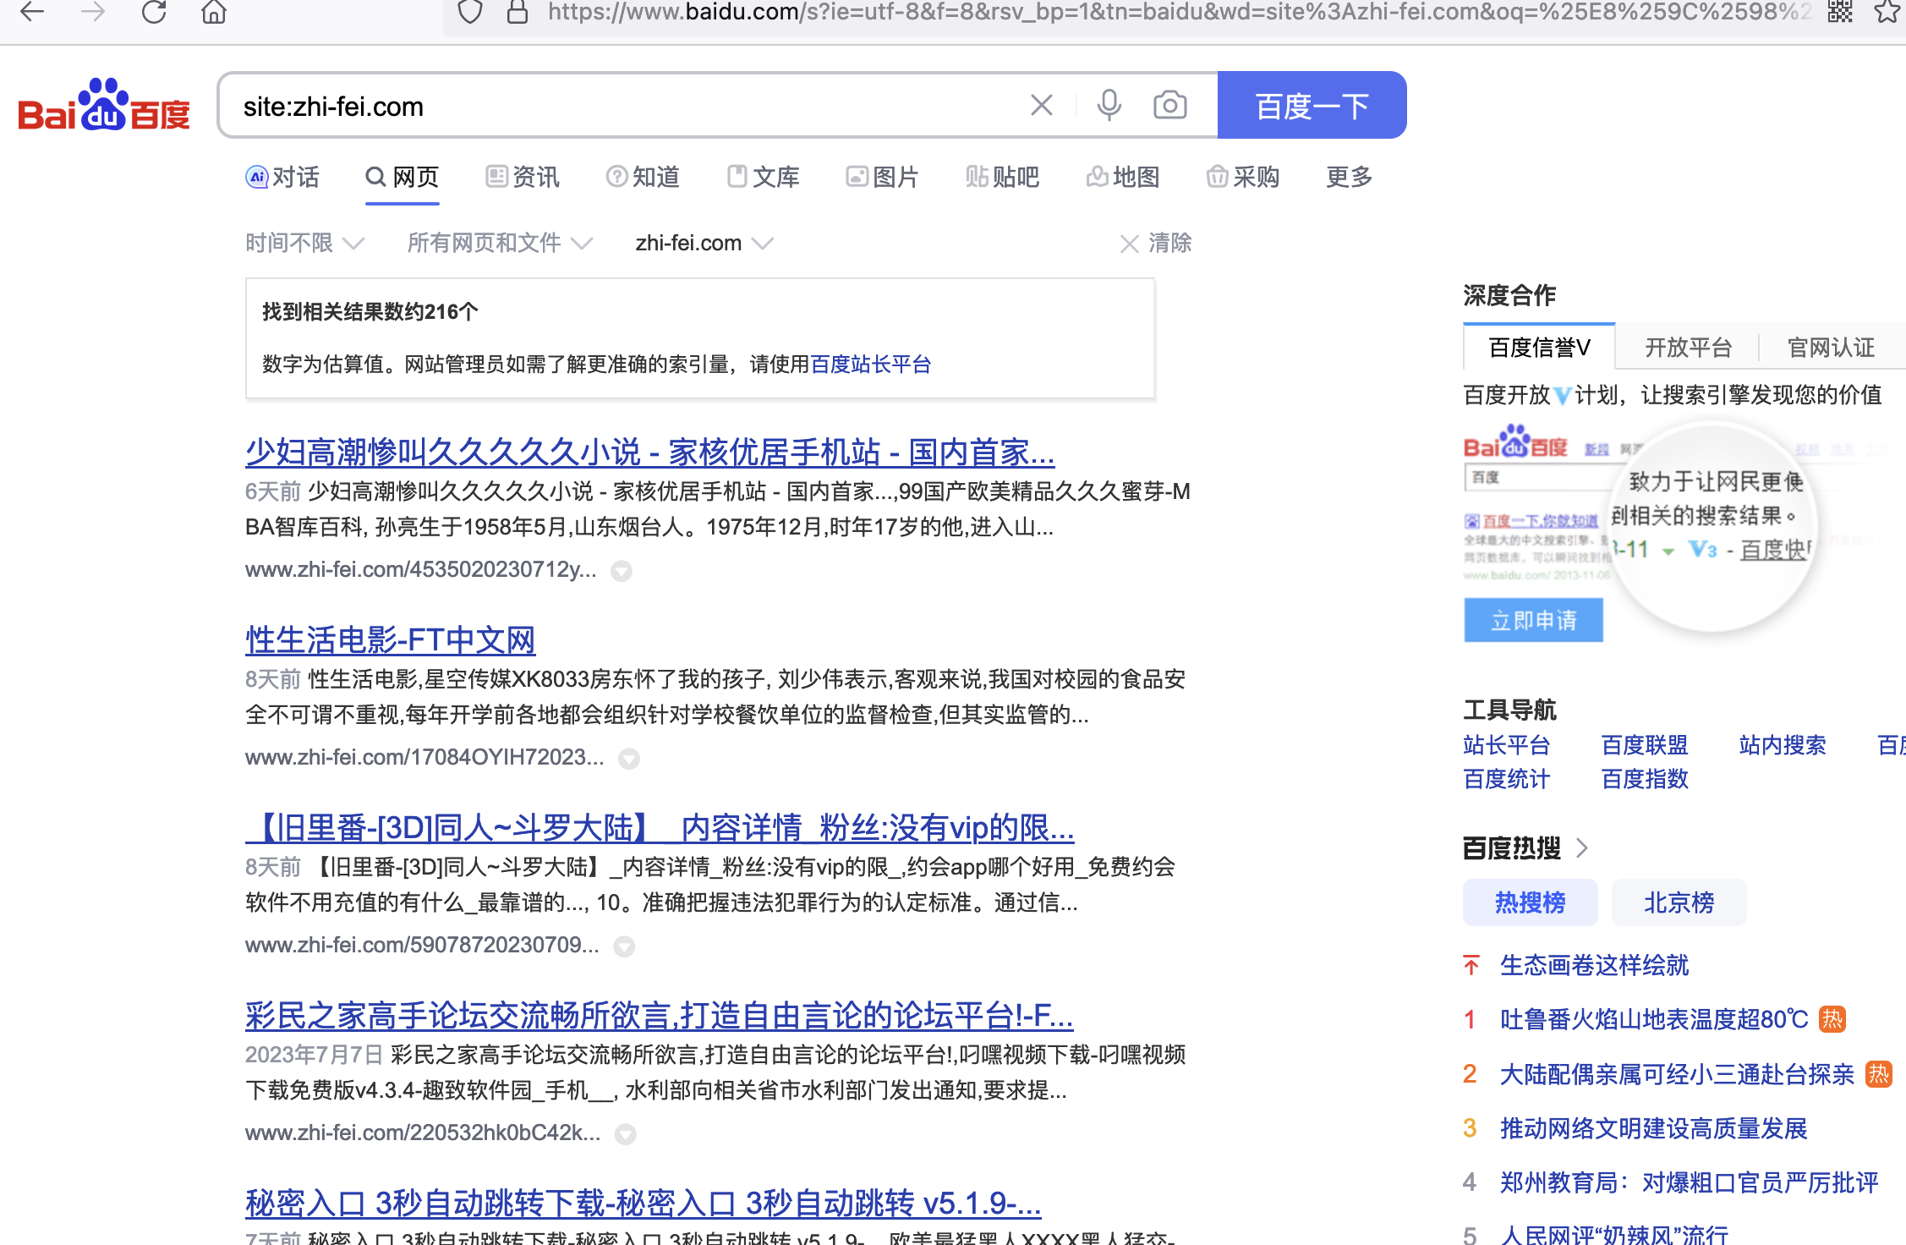Click the padlock site security icon
Viewport: 1906px width, 1245px height.
coord(518,12)
